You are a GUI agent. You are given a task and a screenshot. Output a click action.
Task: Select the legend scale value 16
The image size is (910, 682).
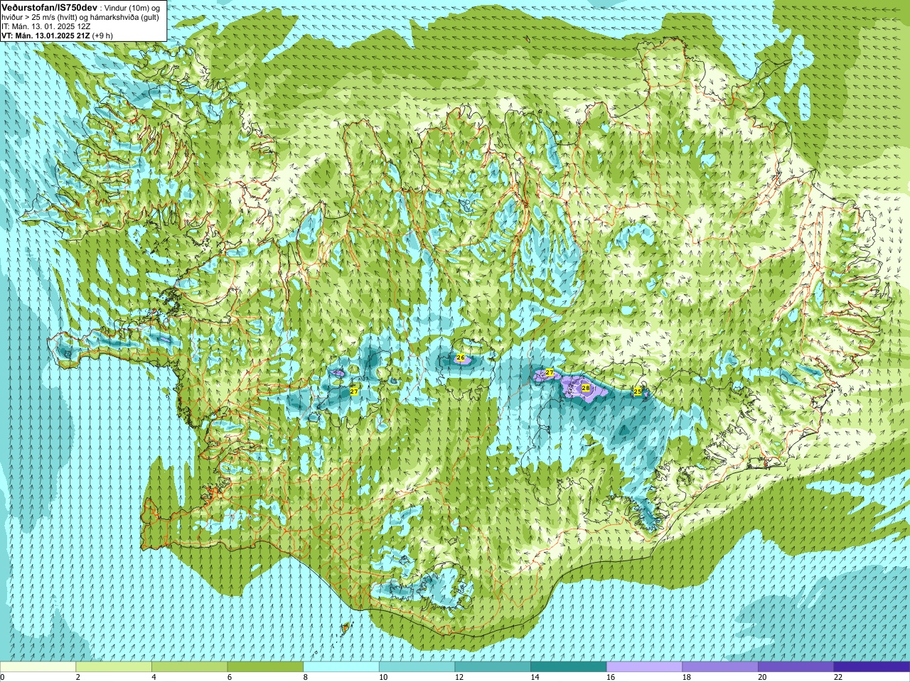click(611, 677)
